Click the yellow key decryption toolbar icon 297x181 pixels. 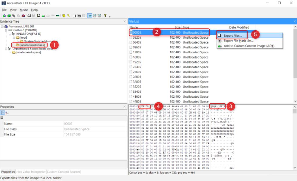(x=69, y=16)
